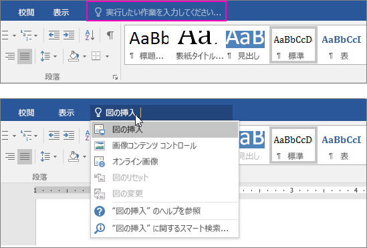Open “図の挿入” に関するスマート検索 entry
The image size is (367, 248).
164,228
